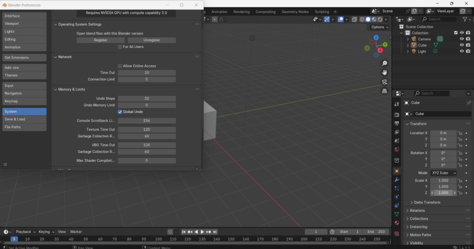
Task: Click the outliner Search field
Action: click(439, 19)
